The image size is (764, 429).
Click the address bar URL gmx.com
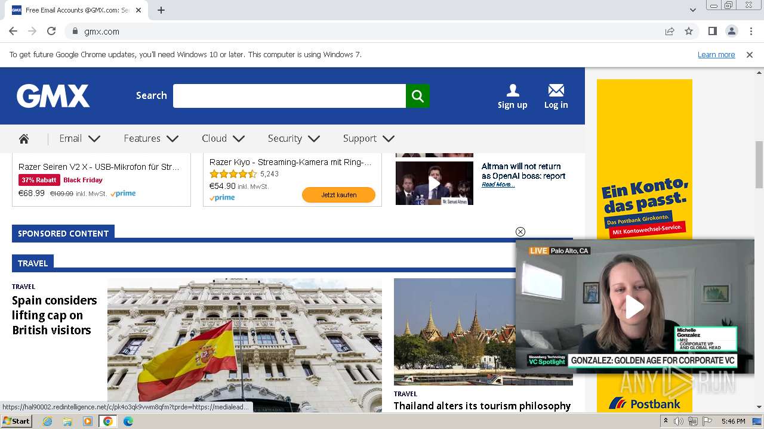[101, 32]
